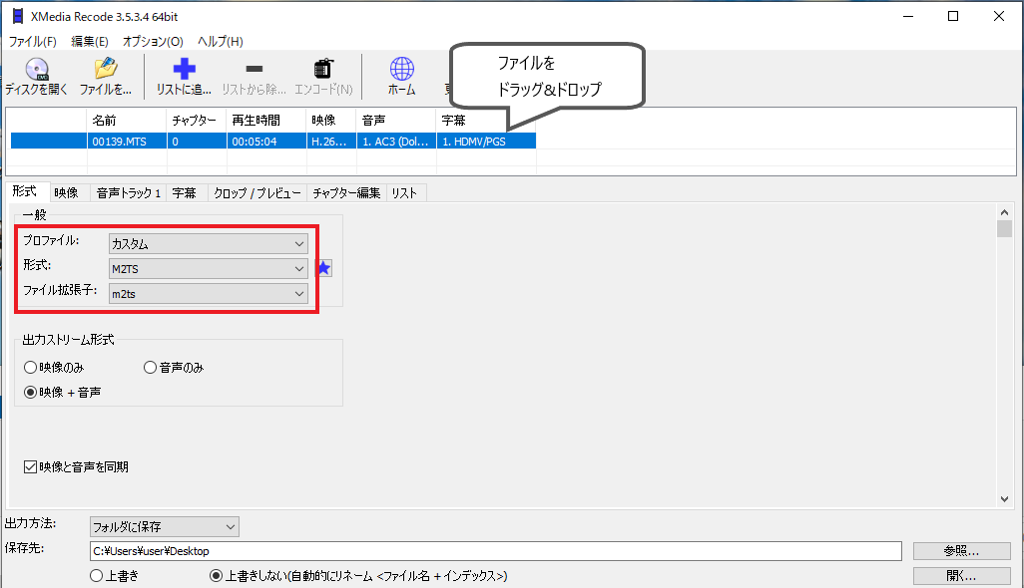Click the チャプター column header

(197, 120)
